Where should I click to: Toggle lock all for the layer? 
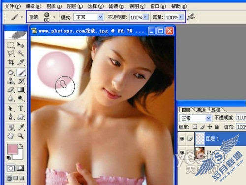(217, 127)
